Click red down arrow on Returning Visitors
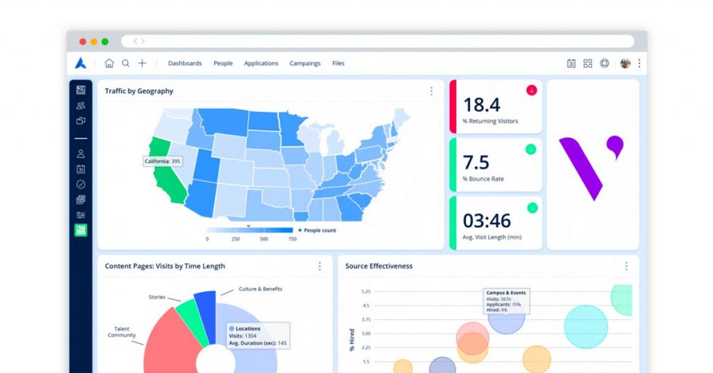713x373 pixels. 531,90
